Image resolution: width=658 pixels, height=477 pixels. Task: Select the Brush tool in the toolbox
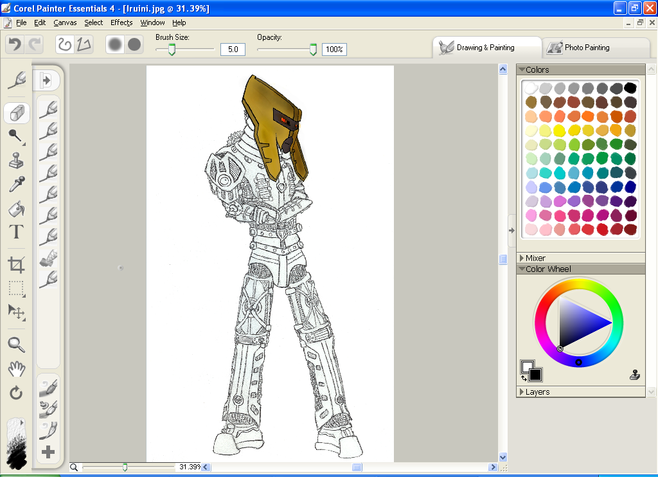[x=16, y=80]
